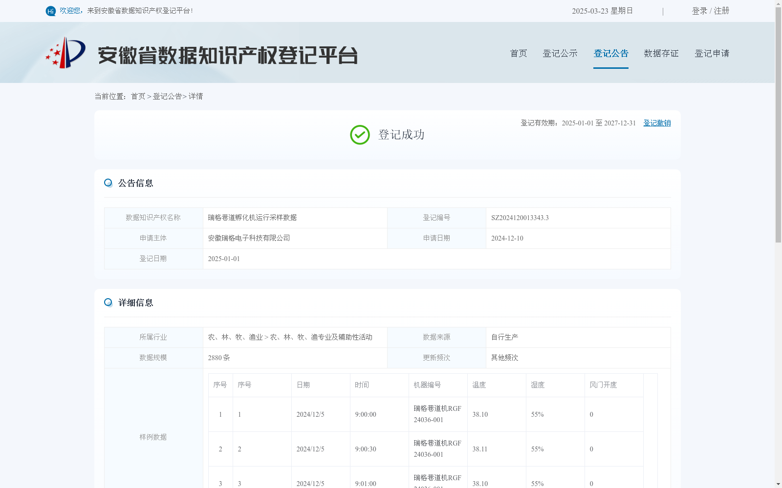Click the 登录 link
Viewport: 782px width, 488px height.
click(699, 11)
